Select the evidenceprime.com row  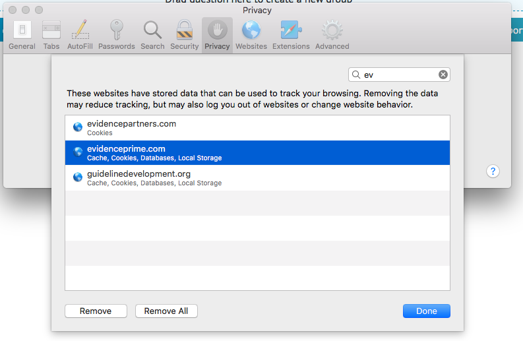[x=257, y=153]
